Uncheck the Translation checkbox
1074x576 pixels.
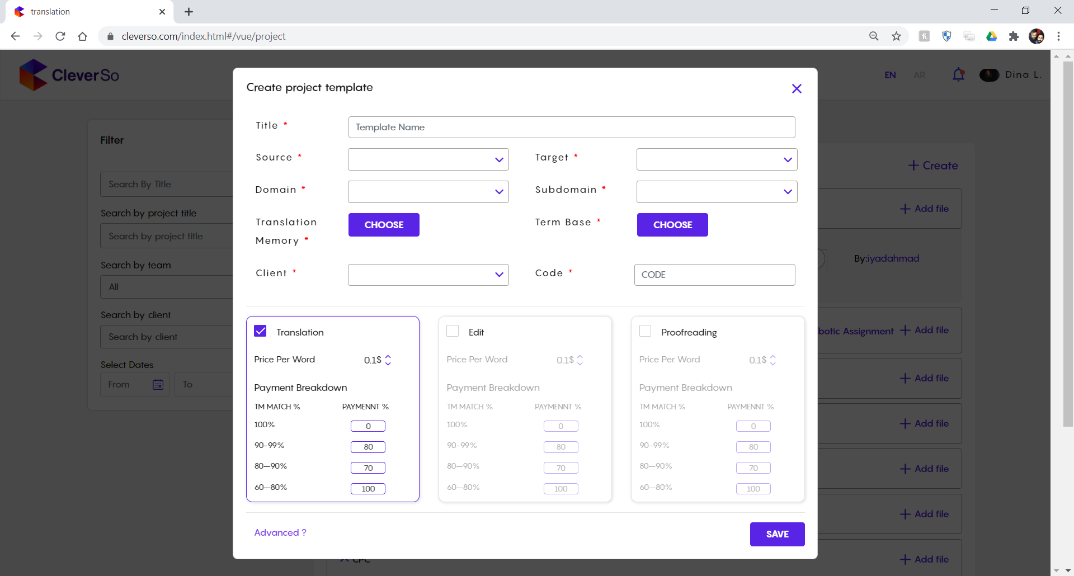(x=260, y=331)
